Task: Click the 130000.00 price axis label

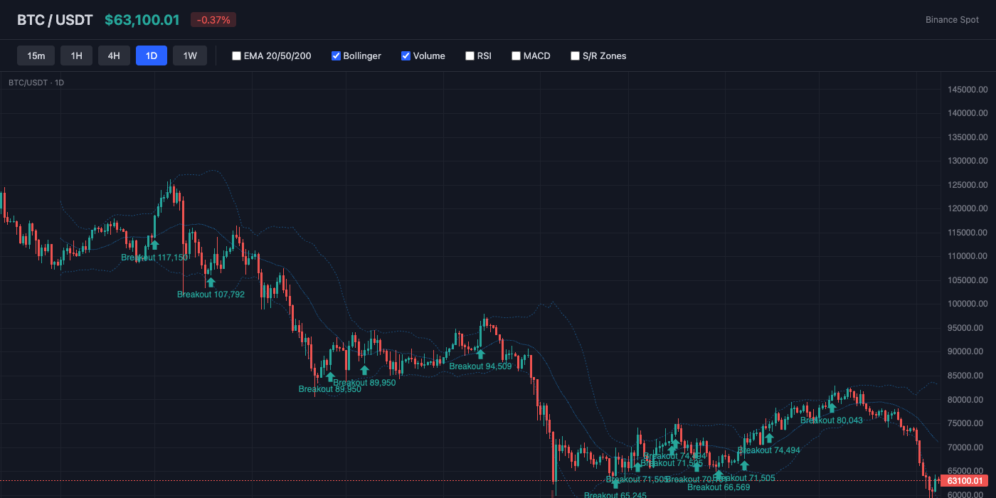Action: (x=968, y=161)
